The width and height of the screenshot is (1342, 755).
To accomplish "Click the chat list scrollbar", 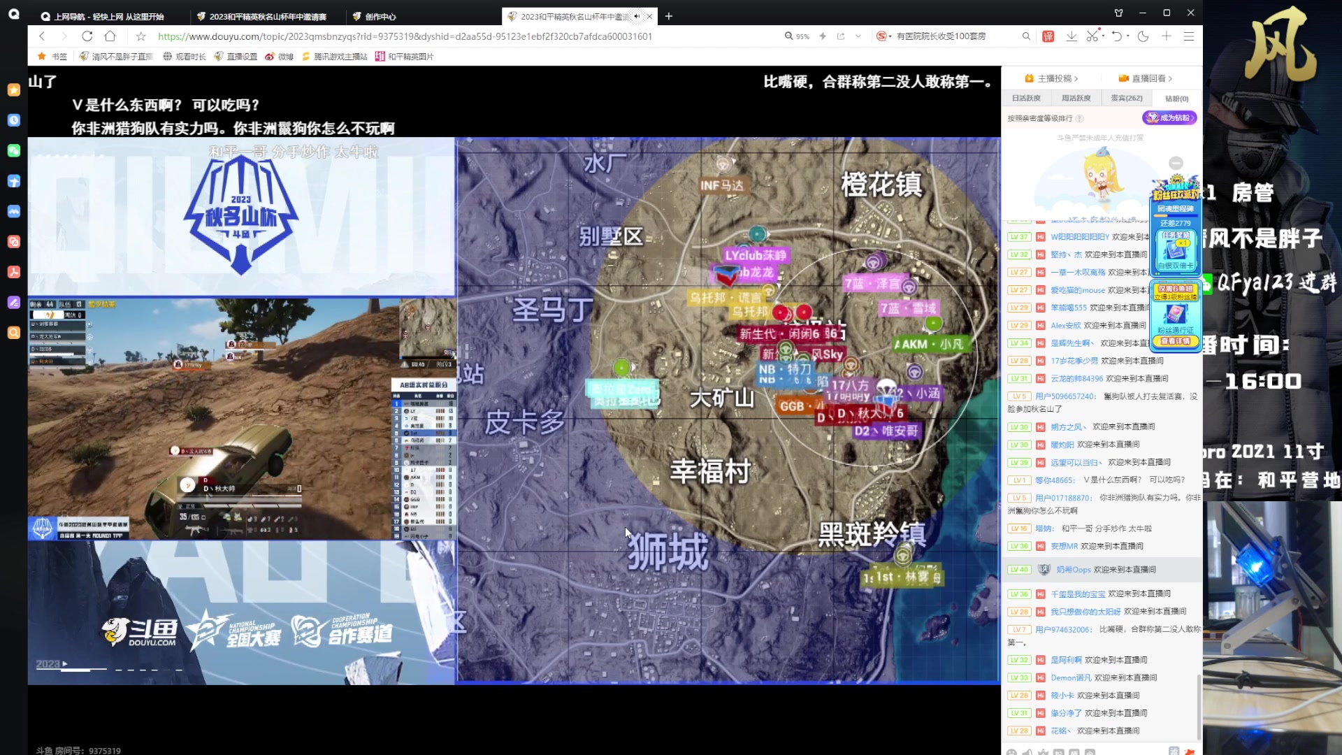I will [x=1199, y=706].
